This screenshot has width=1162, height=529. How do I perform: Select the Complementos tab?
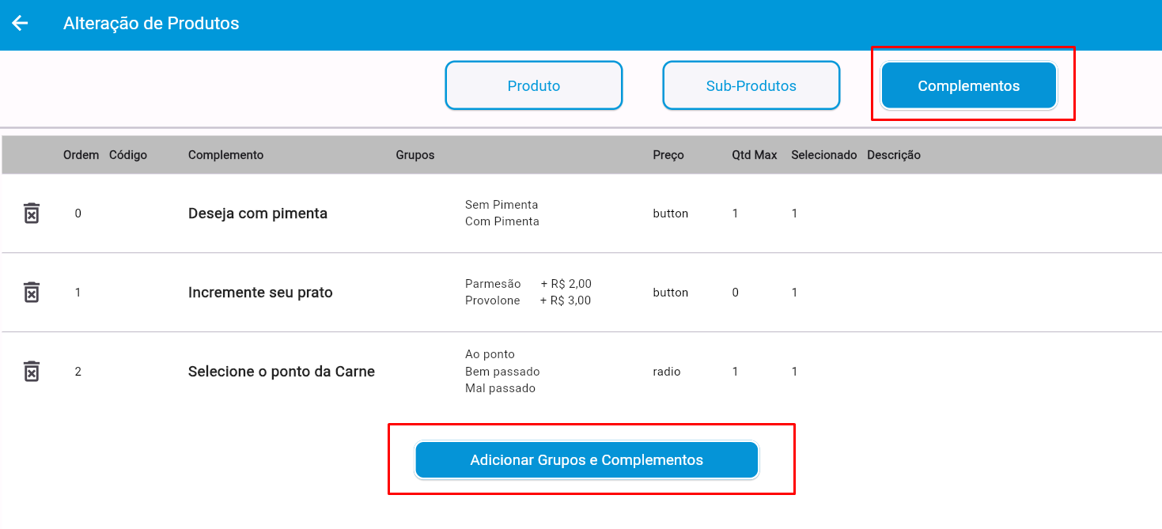968,86
